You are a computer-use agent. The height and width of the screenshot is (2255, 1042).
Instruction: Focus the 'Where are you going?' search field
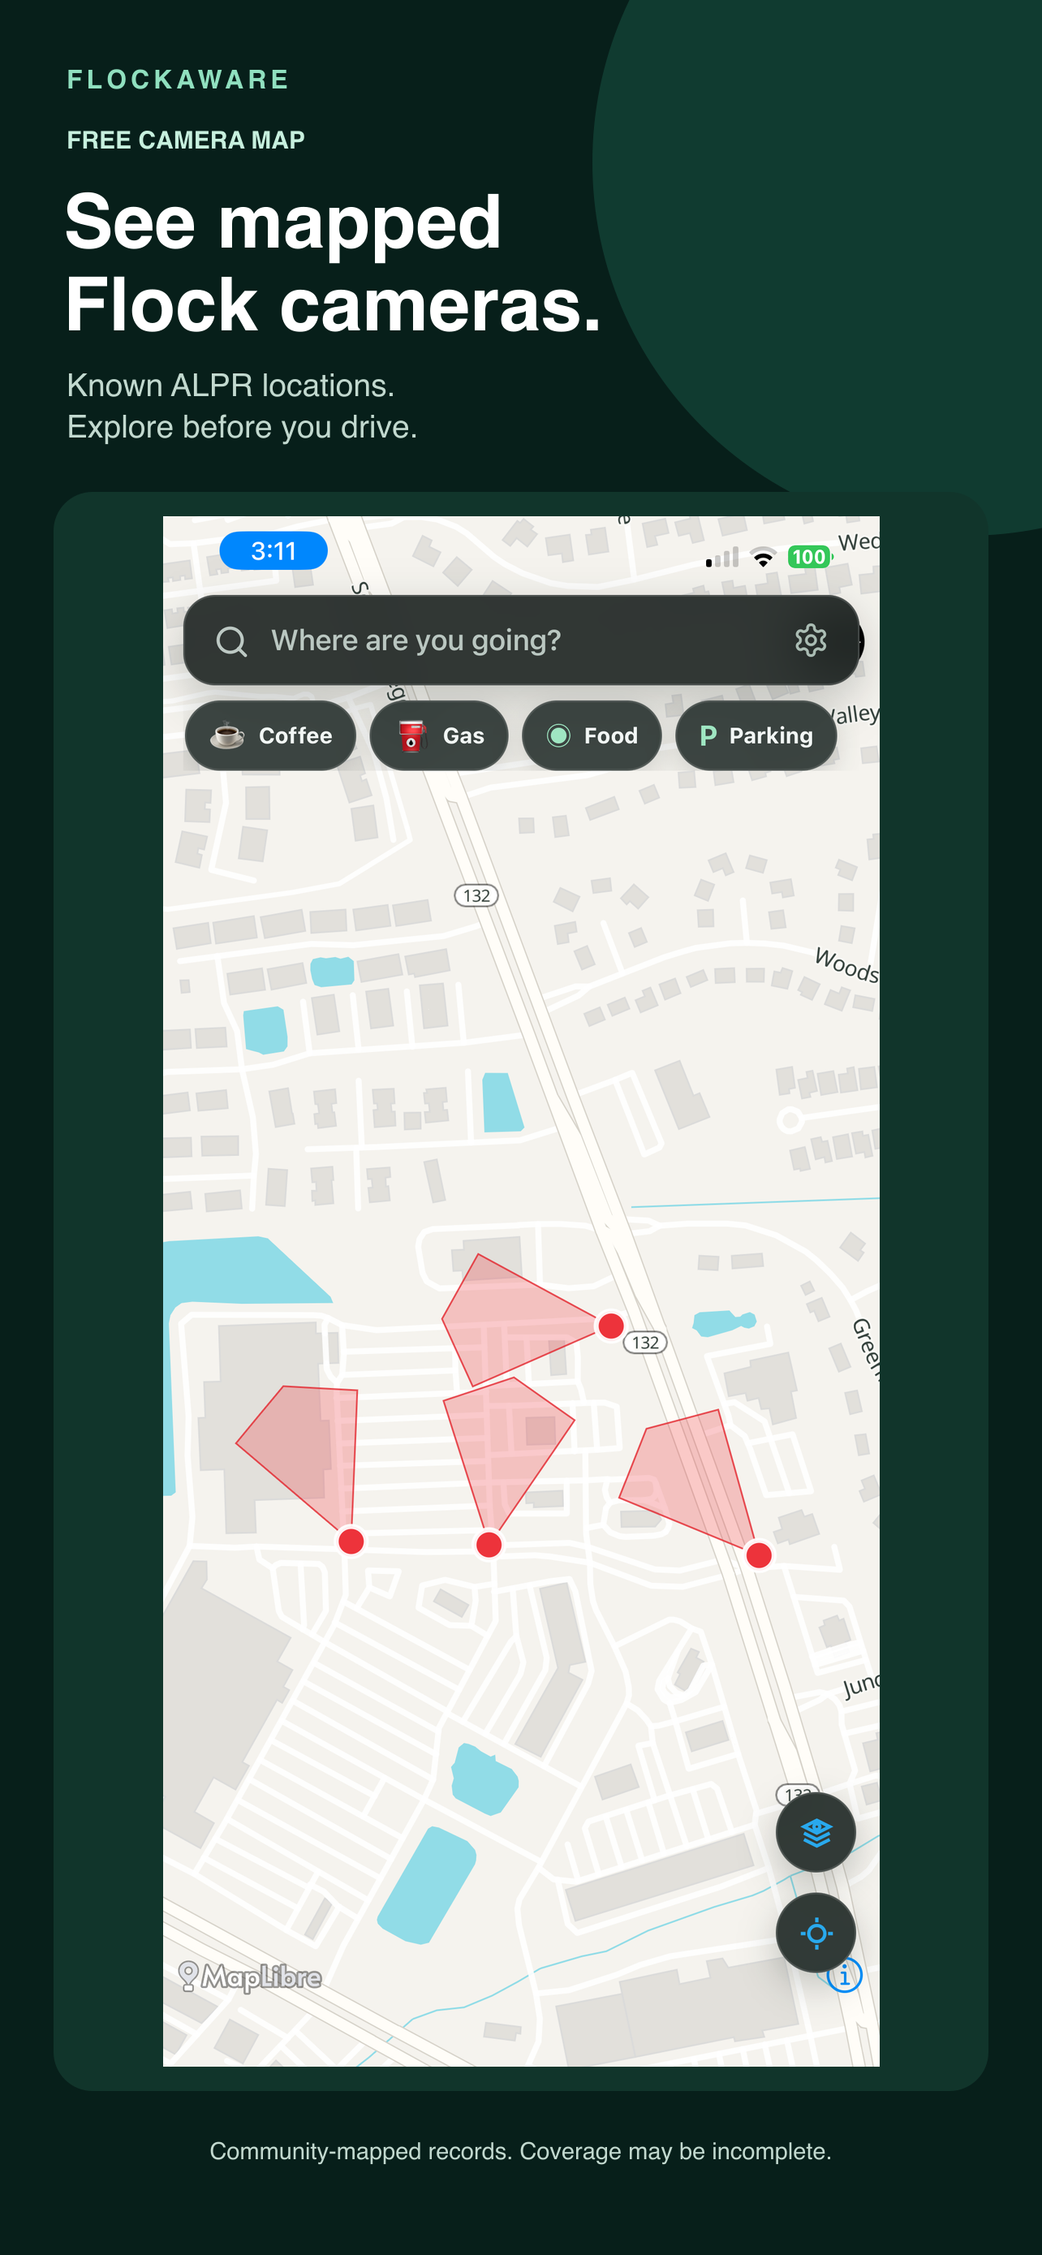click(x=522, y=640)
